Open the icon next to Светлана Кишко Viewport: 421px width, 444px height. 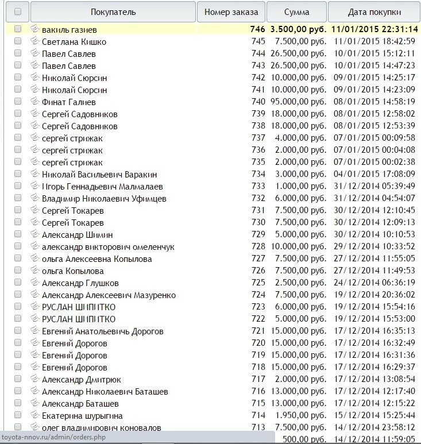(34, 41)
